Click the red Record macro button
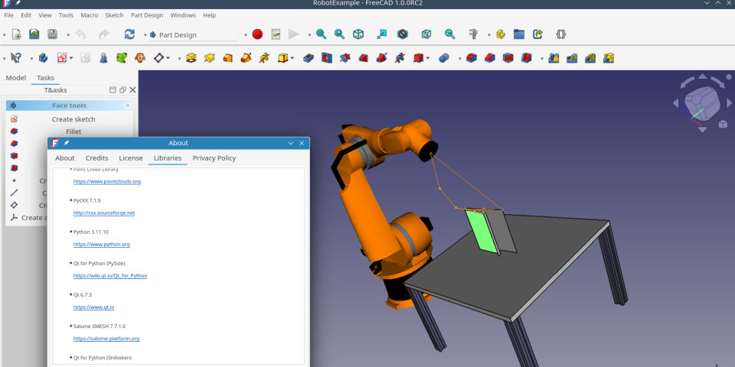Image resolution: width=735 pixels, height=367 pixels. [257, 34]
